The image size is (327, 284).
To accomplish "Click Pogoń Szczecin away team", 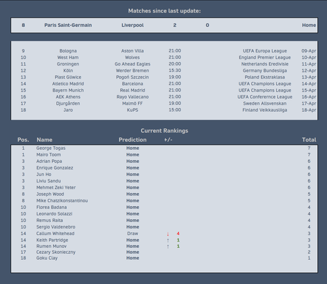I will click(x=133, y=77).
